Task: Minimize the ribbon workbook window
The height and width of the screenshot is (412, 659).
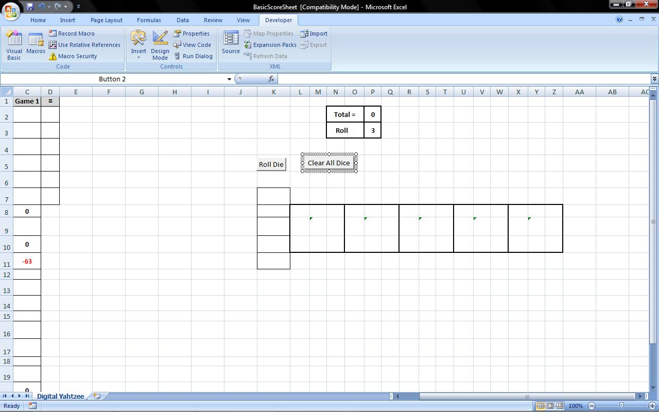Action: (631, 20)
